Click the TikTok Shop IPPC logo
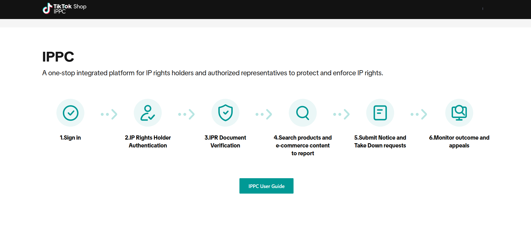This screenshot has height=228, width=531. click(64, 9)
